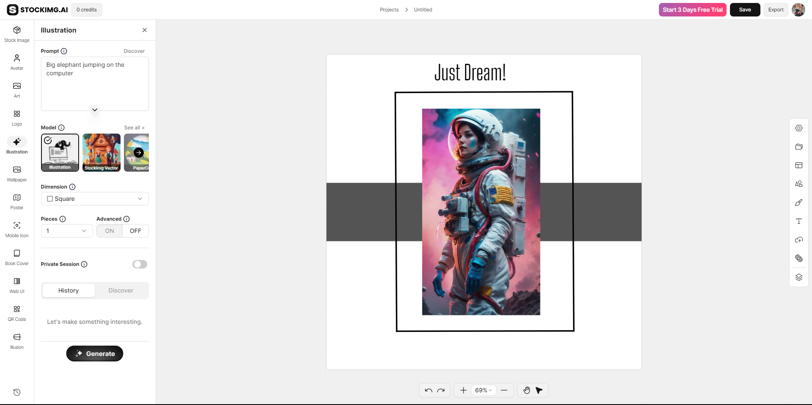Switch to the Discover tab
The image size is (812, 405).
pyautogui.click(x=121, y=290)
